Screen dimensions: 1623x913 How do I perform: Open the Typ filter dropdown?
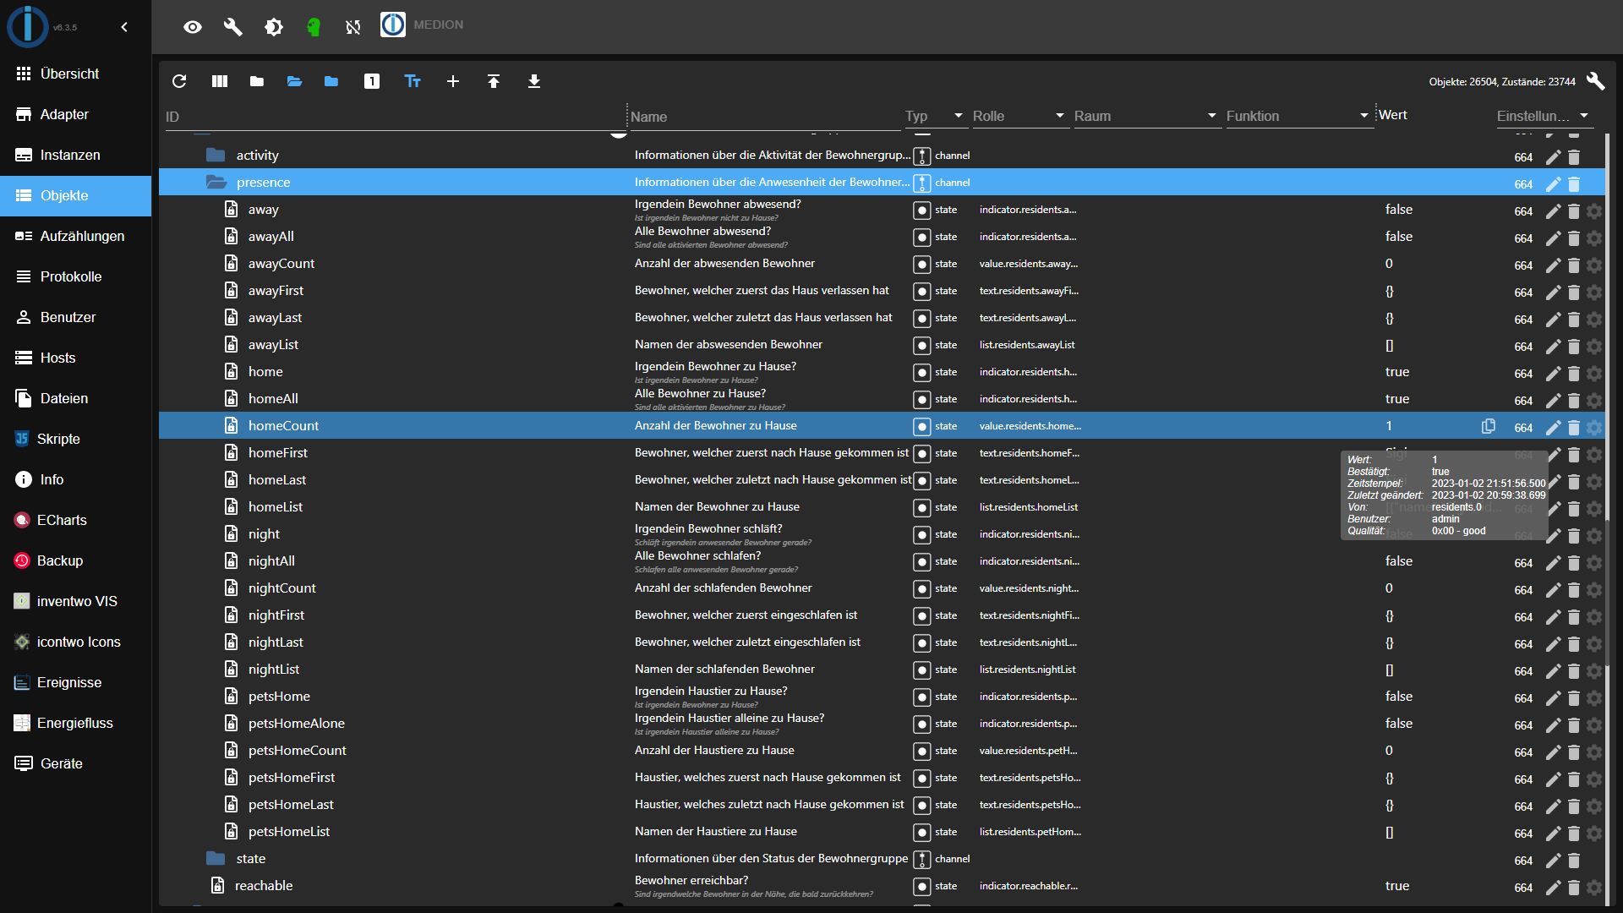[935, 116]
